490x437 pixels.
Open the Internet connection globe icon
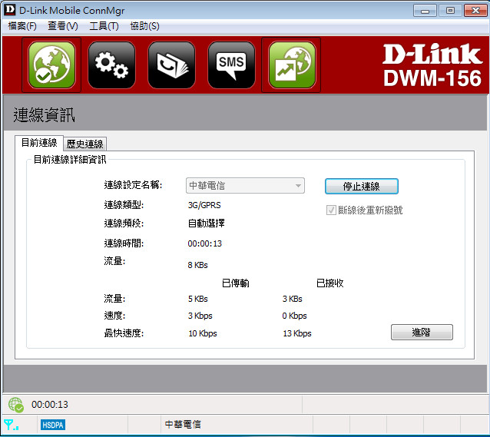coord(51,65)
